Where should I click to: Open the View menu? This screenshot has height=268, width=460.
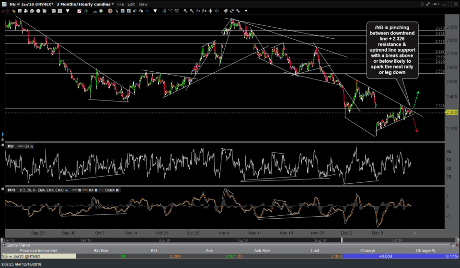143,4
